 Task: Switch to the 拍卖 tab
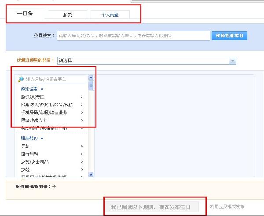coord(67,15)
